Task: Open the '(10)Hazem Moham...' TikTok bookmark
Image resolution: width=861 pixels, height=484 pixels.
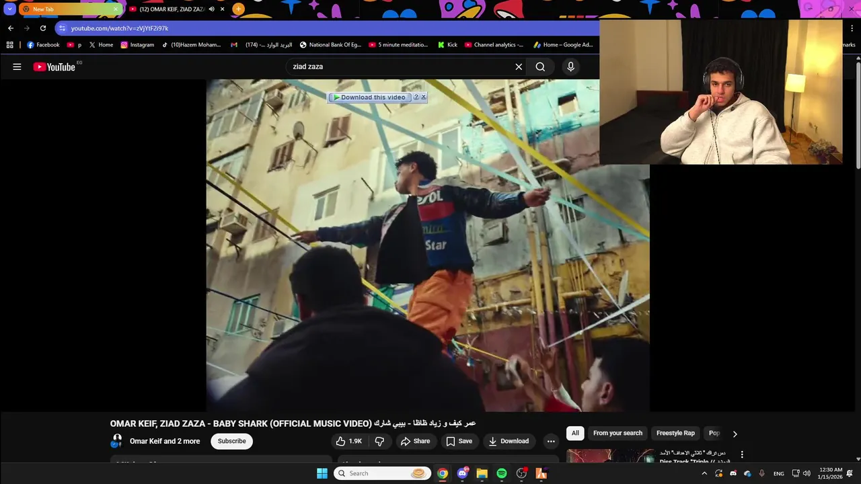Action: click(x=191, y=45)
